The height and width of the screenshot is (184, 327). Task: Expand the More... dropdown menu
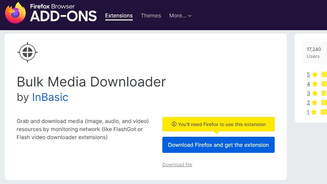[180, 16]
